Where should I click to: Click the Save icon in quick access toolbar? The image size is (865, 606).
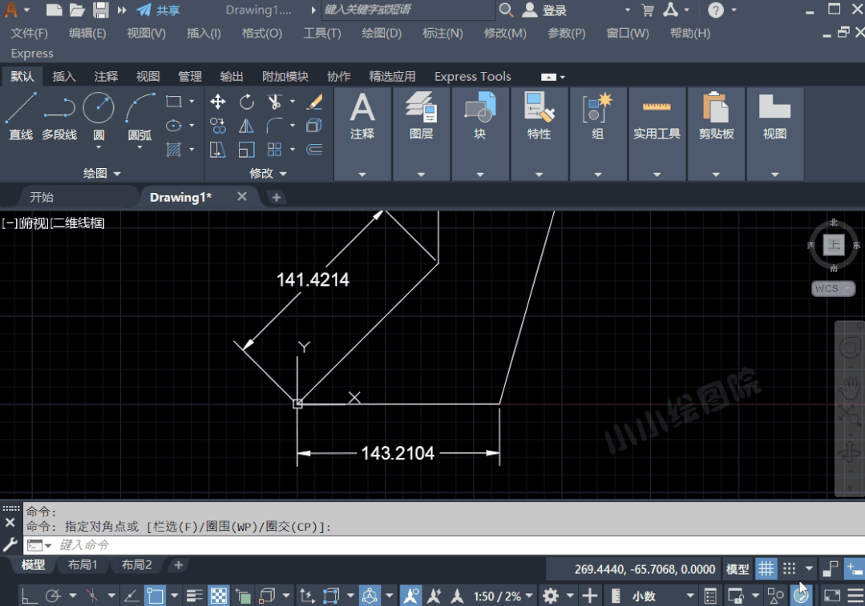pyautogui.click(x=100, y=10)
